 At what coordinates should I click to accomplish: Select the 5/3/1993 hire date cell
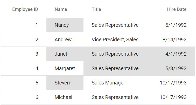[176, 68]
